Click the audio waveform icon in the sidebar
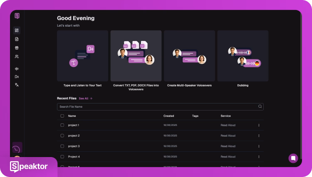Viewport: 312px width, 177px height. (x=17, y=69)
